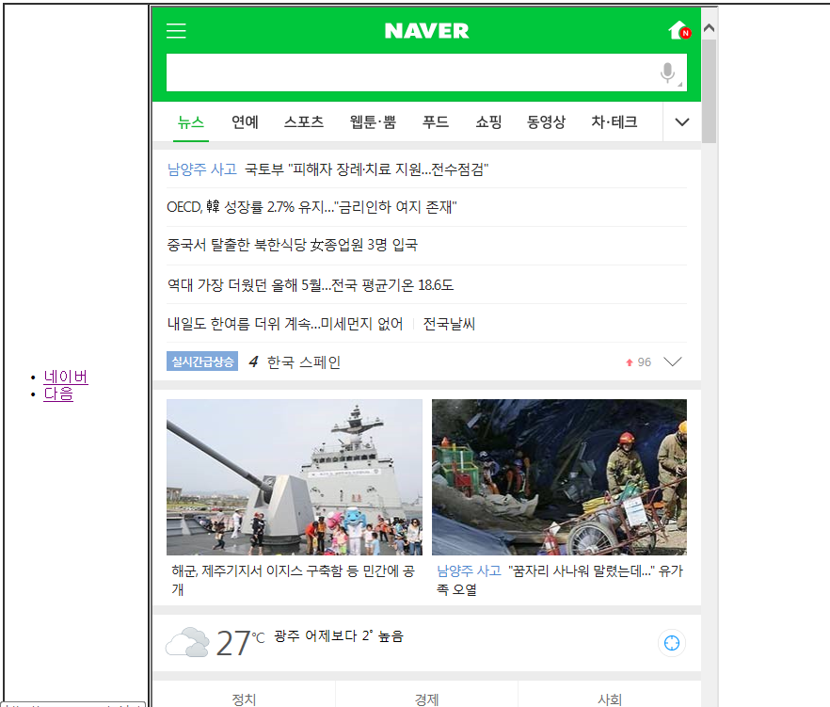
Task: Select the 뉴스 tab
Action: [x=191, y=122]
